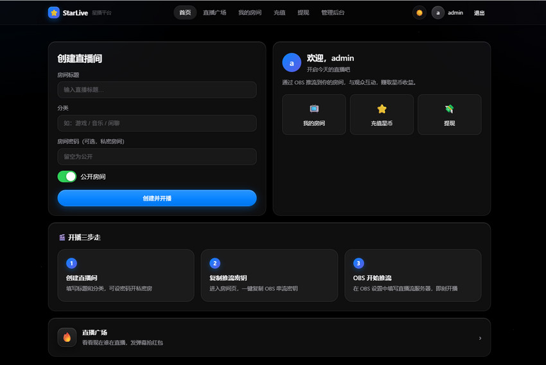Click the clapperboard icon beside 开播三步走
The height and width of the screenshot is (365, 546).
click(62, 238)
